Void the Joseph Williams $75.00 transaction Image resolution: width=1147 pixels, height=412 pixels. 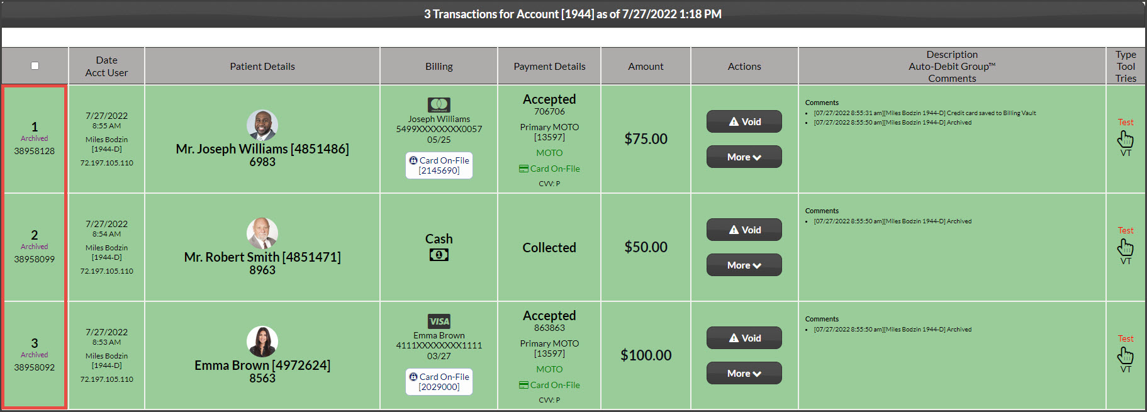744,121
